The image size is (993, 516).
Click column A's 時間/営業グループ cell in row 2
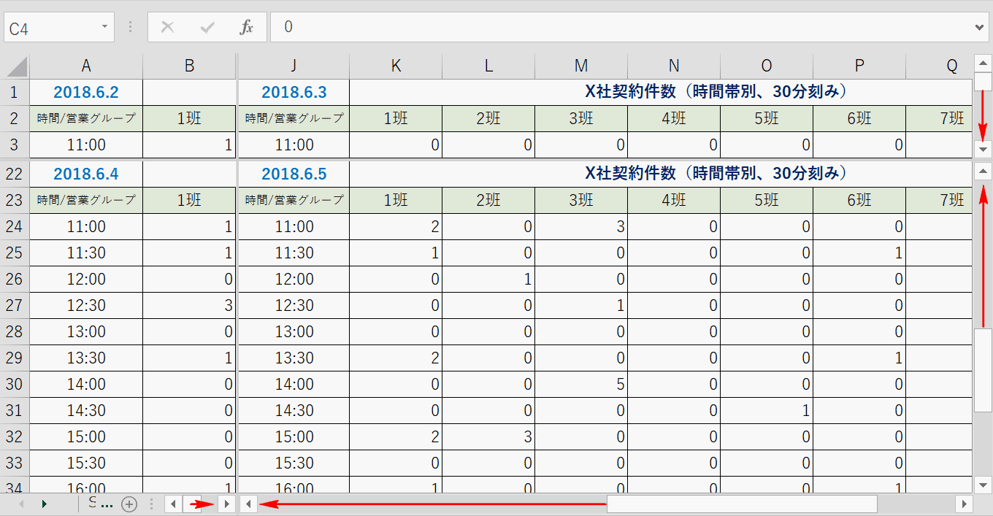[86, 119]
